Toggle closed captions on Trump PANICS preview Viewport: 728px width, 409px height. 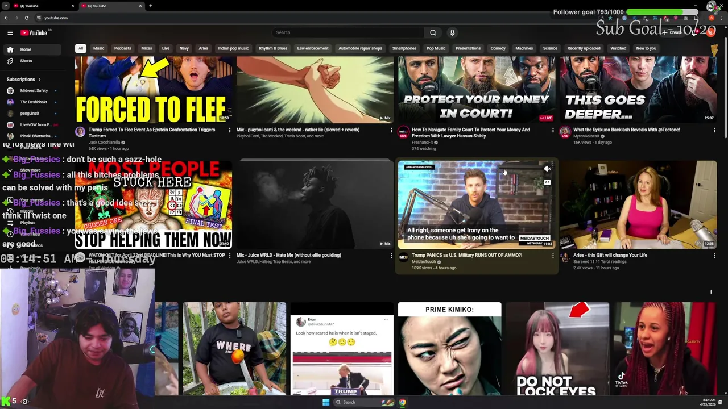point(547,182)
